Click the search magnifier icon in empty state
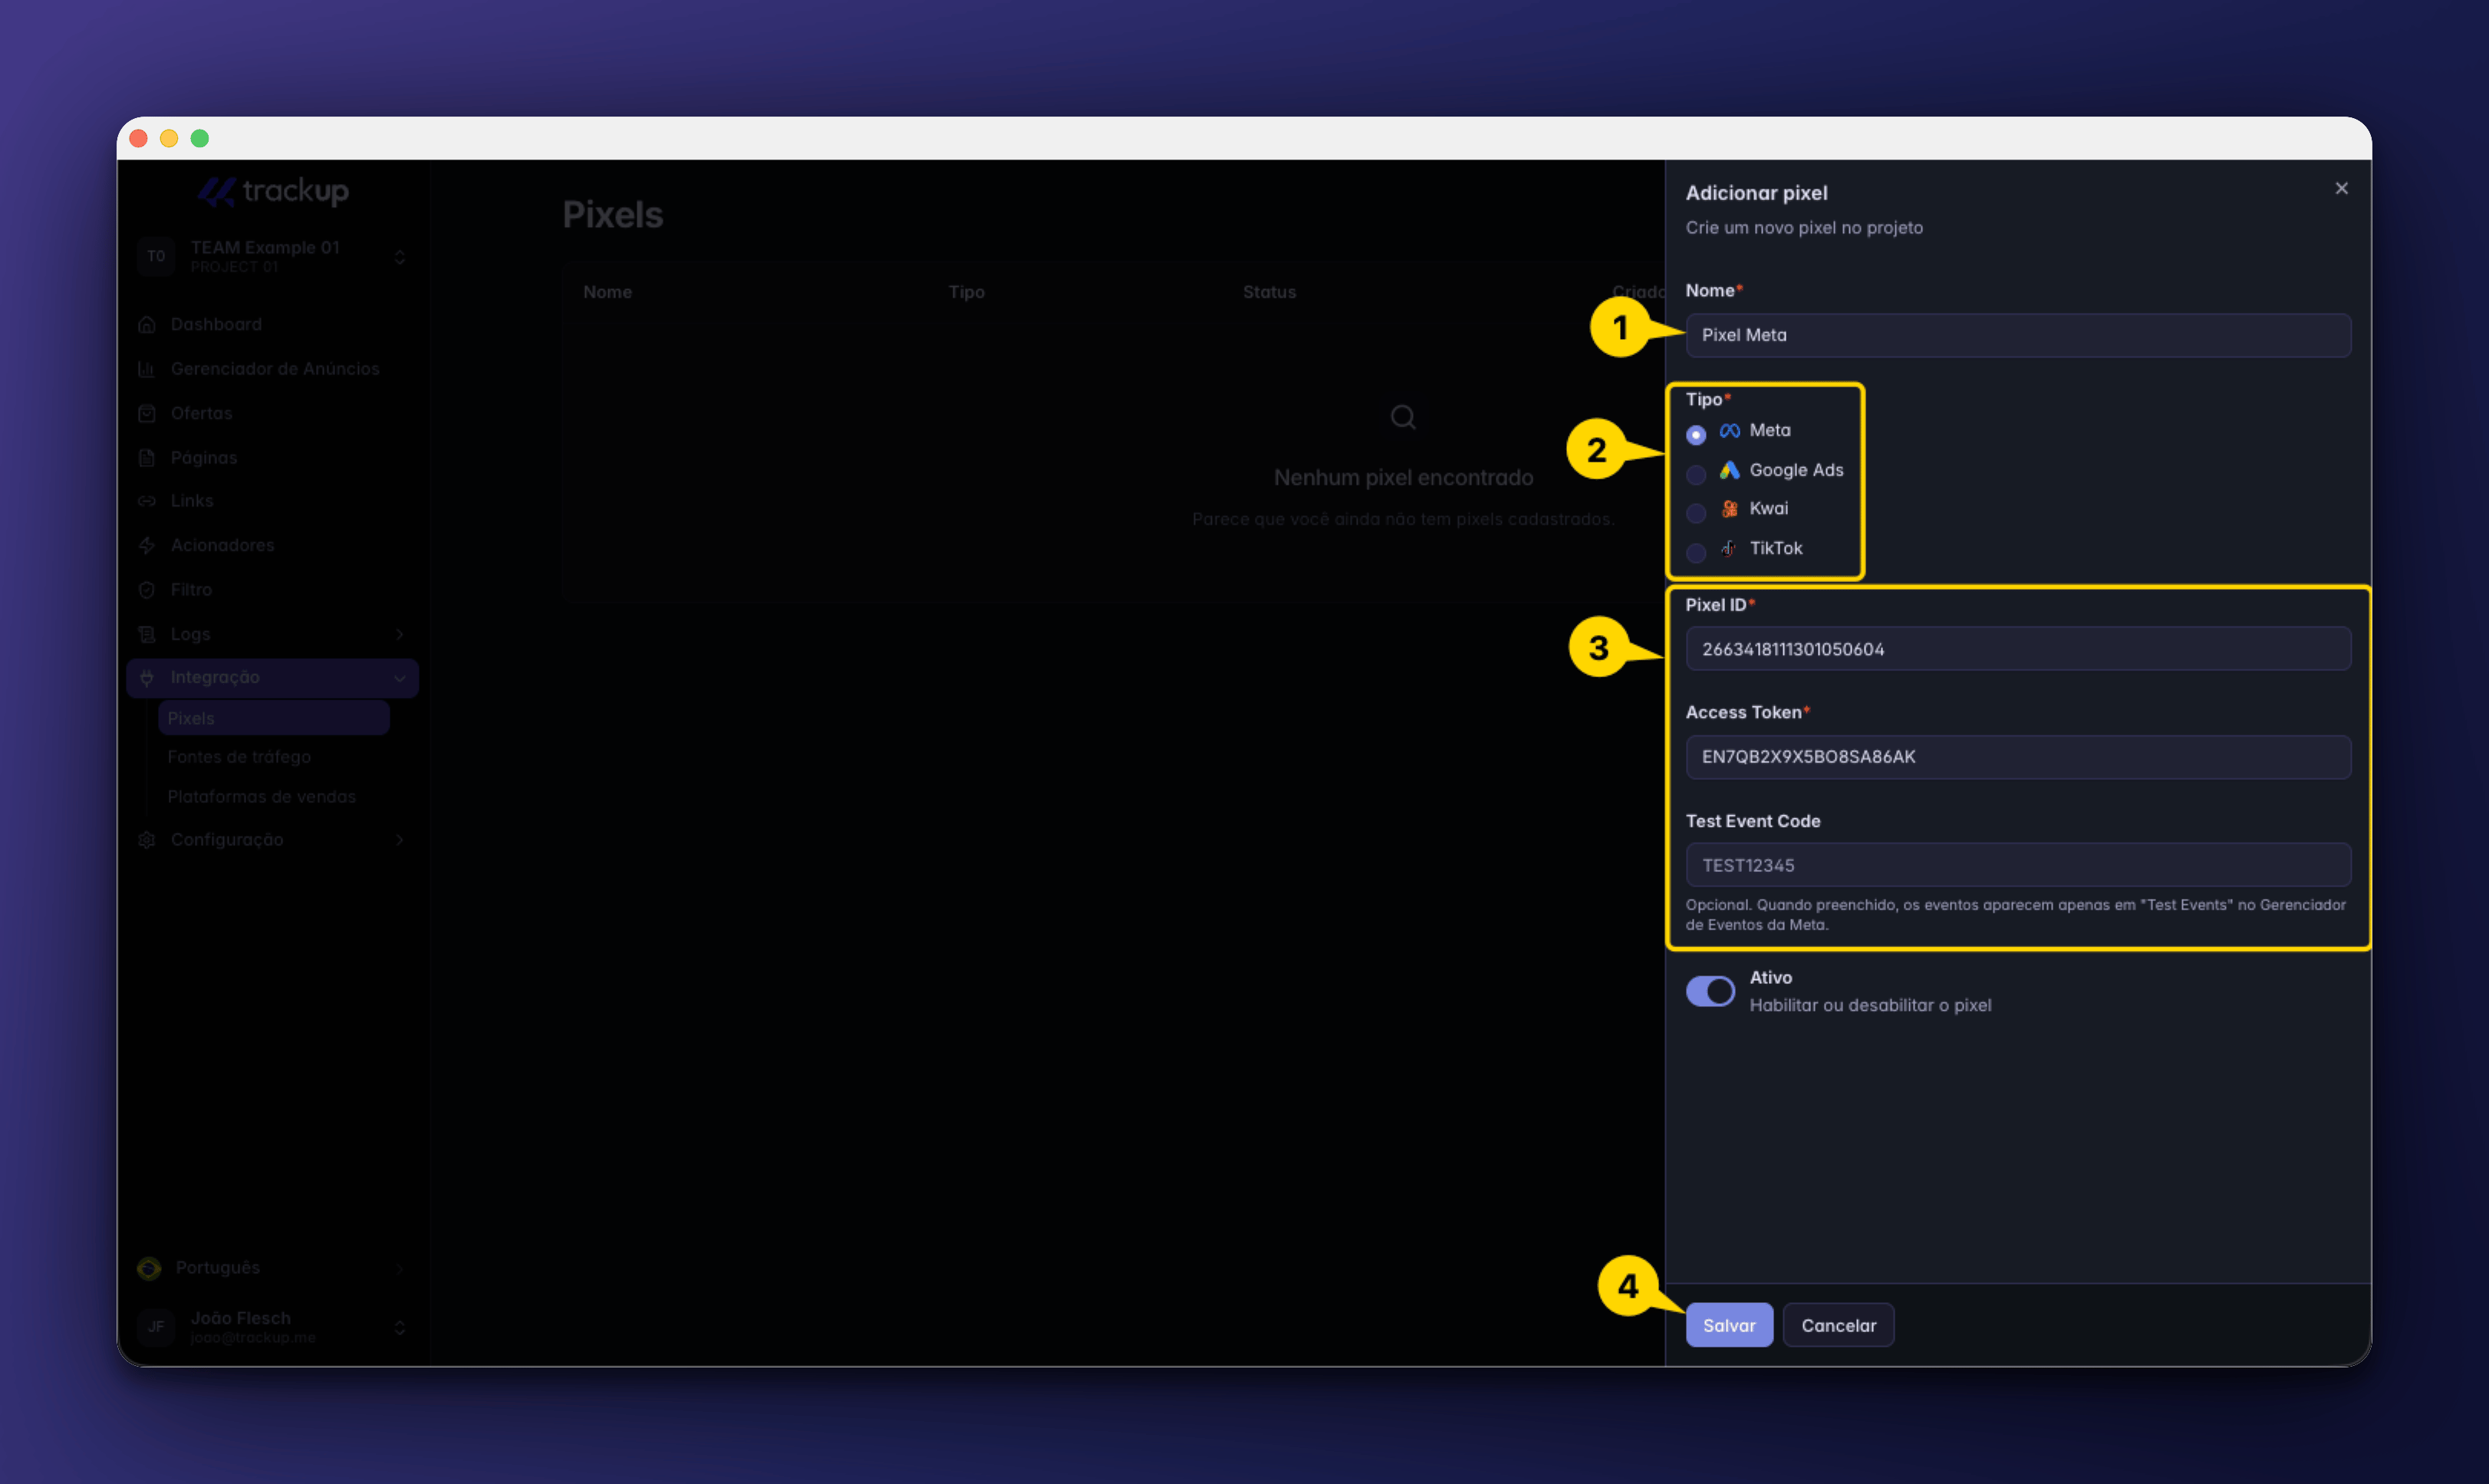The height and width of the screenshot is (1484, 2489). tap(1403, 417)
